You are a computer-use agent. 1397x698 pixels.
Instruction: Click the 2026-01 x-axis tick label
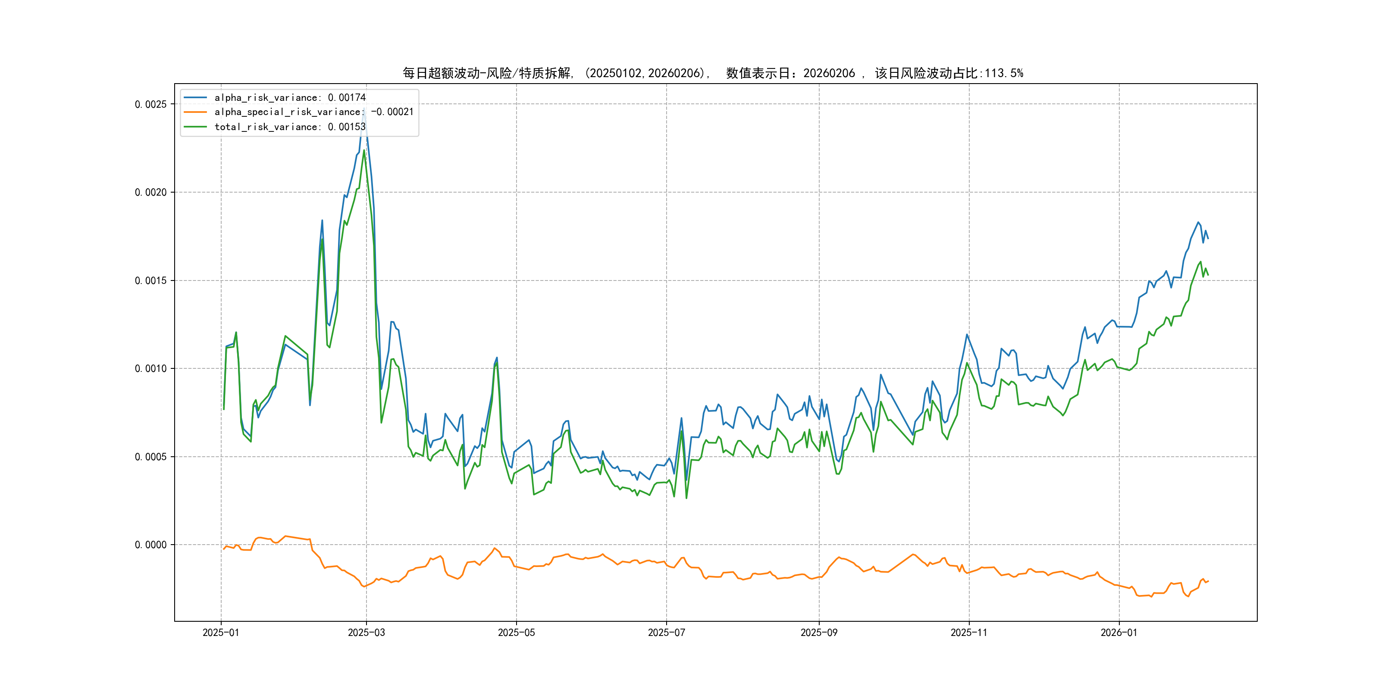point(1119,633)
